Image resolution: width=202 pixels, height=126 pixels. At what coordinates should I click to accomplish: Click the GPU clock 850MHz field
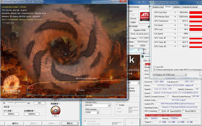pos(11,114)
